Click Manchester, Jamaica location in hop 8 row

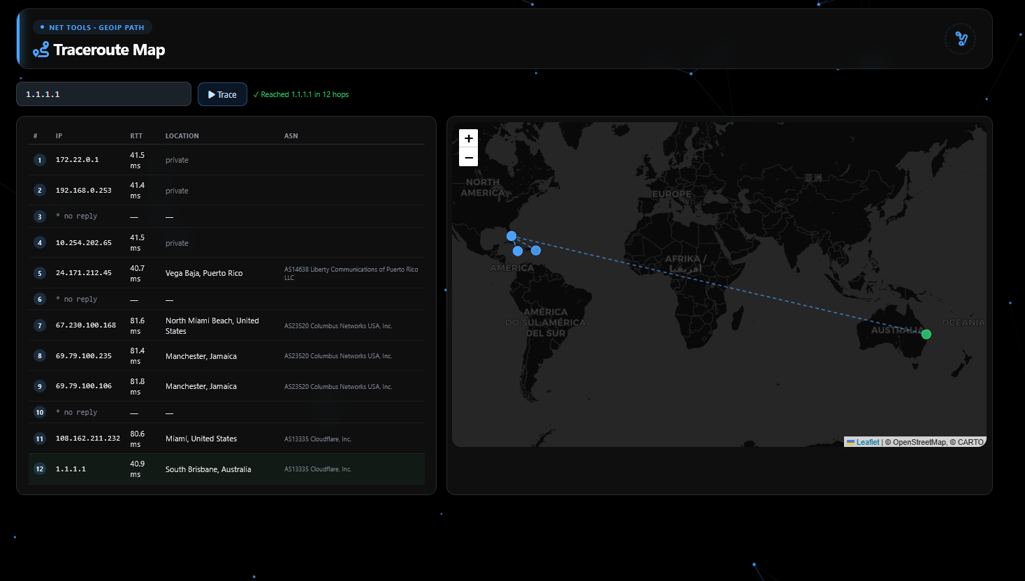click(x=201, y=356)
